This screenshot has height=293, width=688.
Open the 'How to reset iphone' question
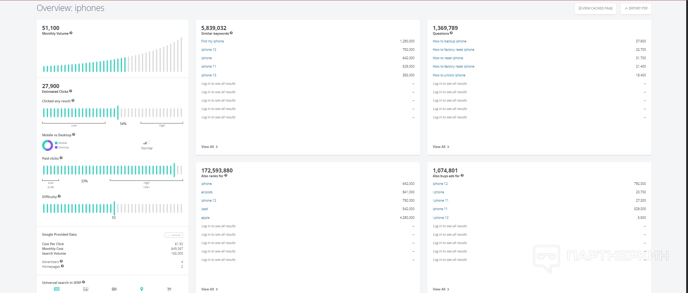[x=448, y=58]
